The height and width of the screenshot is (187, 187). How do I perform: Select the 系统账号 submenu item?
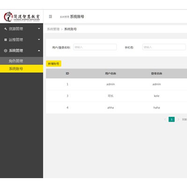[22, 69]
